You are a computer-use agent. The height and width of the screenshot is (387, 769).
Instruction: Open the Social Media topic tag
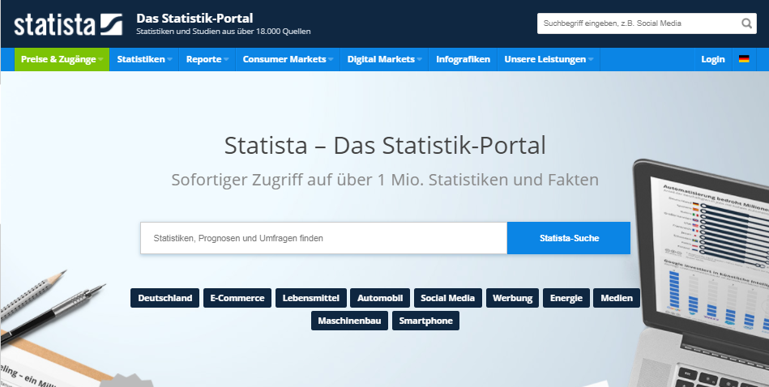coord(448,298)
